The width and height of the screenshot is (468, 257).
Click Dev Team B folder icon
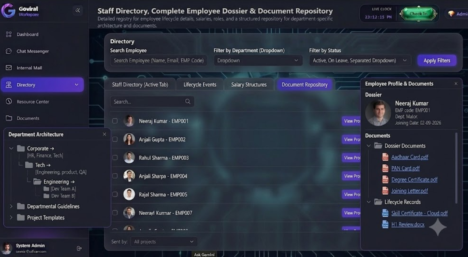[46, 196]
